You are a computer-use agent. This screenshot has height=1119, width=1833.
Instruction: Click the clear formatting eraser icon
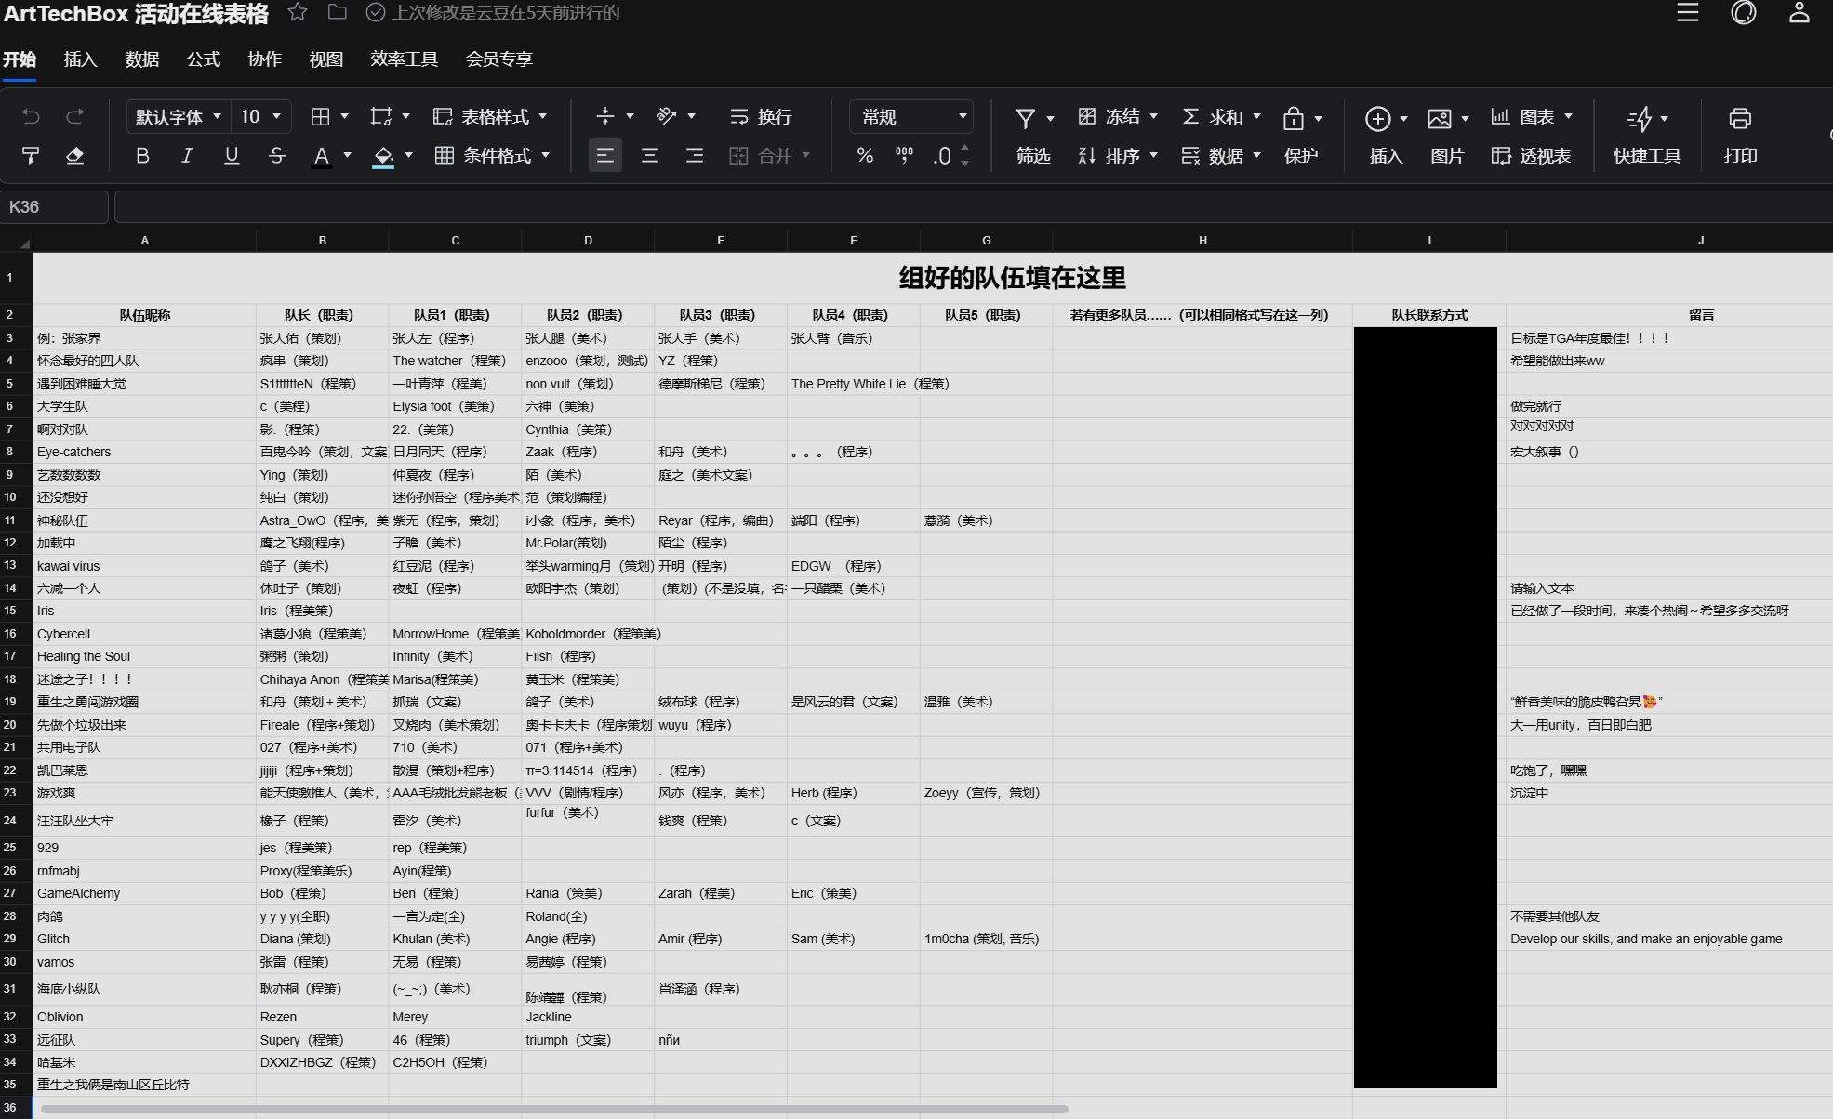coord(75,156)
